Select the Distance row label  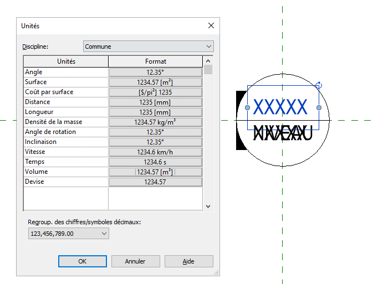click(x=37, y=102)
